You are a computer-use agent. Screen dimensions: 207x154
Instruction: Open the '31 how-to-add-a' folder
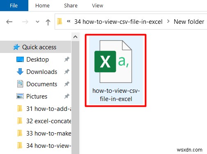coord(49,109)
